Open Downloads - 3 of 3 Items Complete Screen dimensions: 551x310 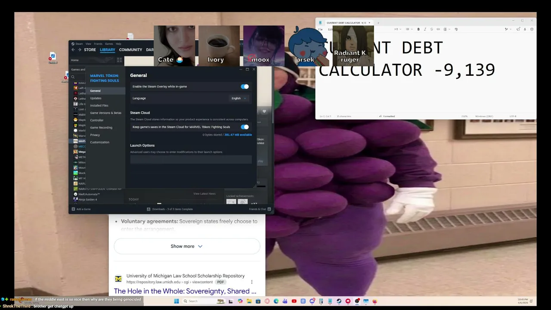170,209
